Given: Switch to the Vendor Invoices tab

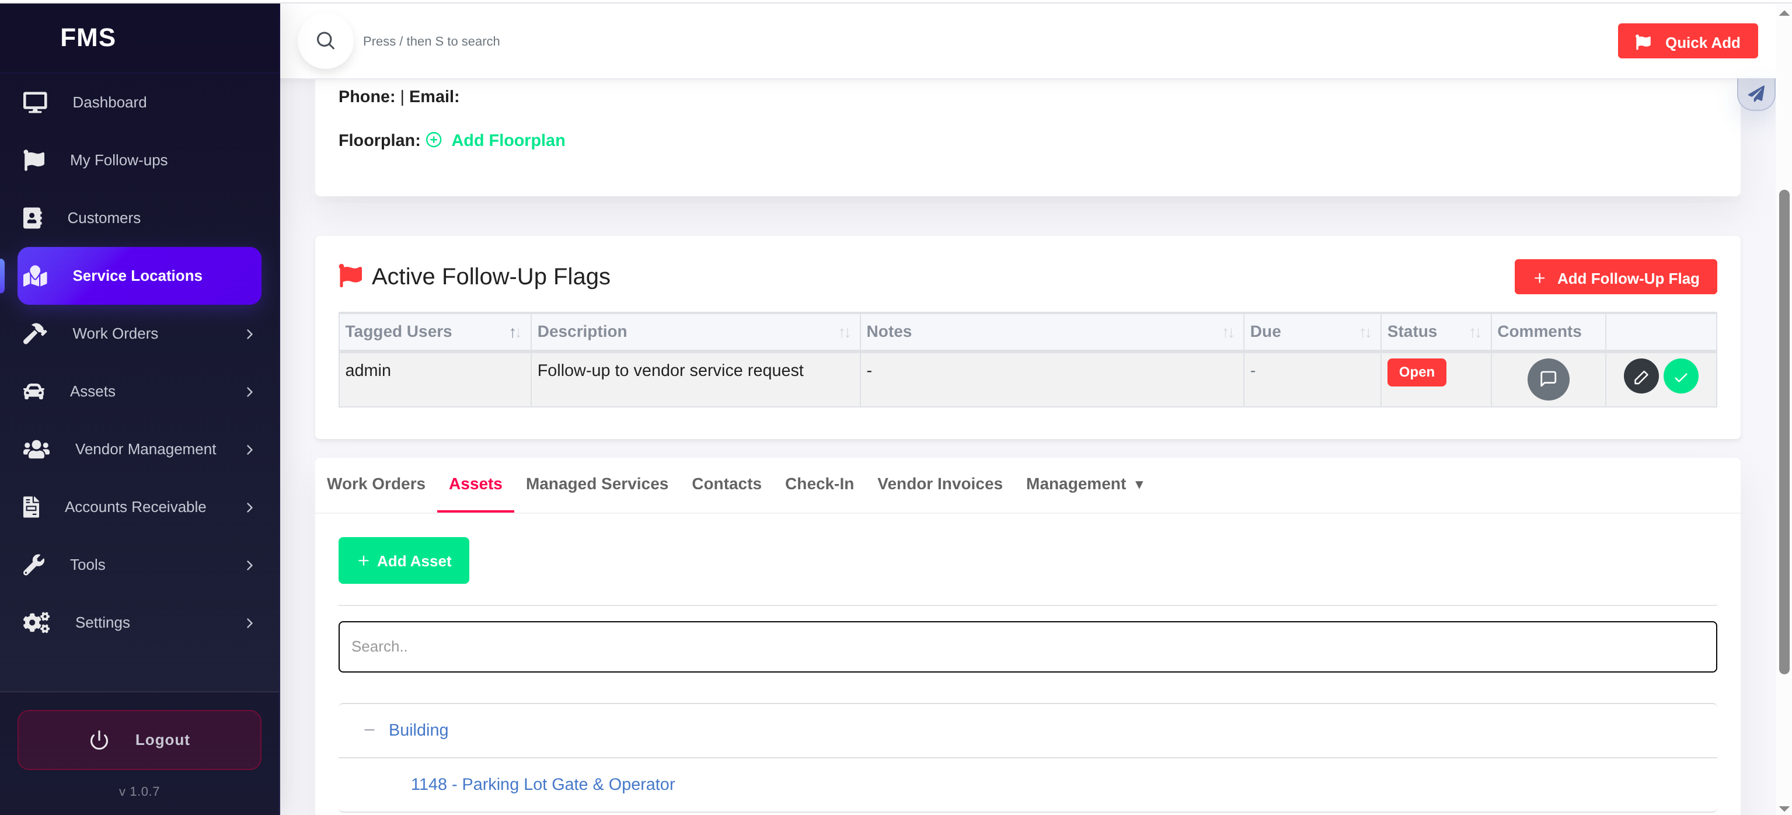Looking at the screenshot, I should click(939, 484).
